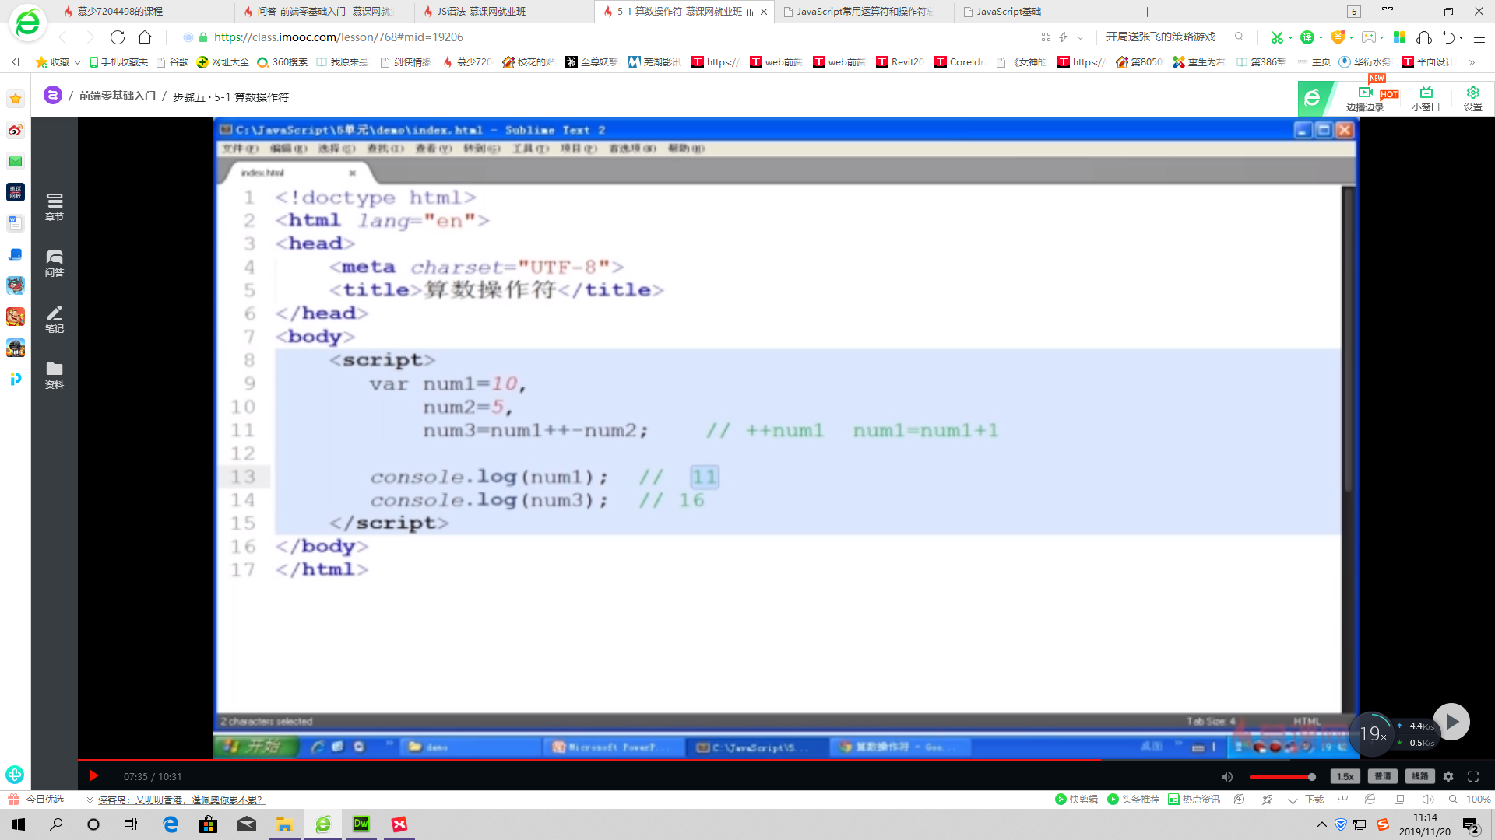Show hidden system tray icons
Screen dimensions: 1495x840
pos(1321,824)
